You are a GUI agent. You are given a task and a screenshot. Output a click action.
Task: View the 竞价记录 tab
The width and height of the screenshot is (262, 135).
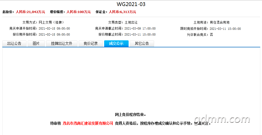click(x=91, y=44)
